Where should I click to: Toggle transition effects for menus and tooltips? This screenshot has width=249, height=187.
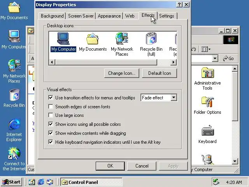[51, 97]
